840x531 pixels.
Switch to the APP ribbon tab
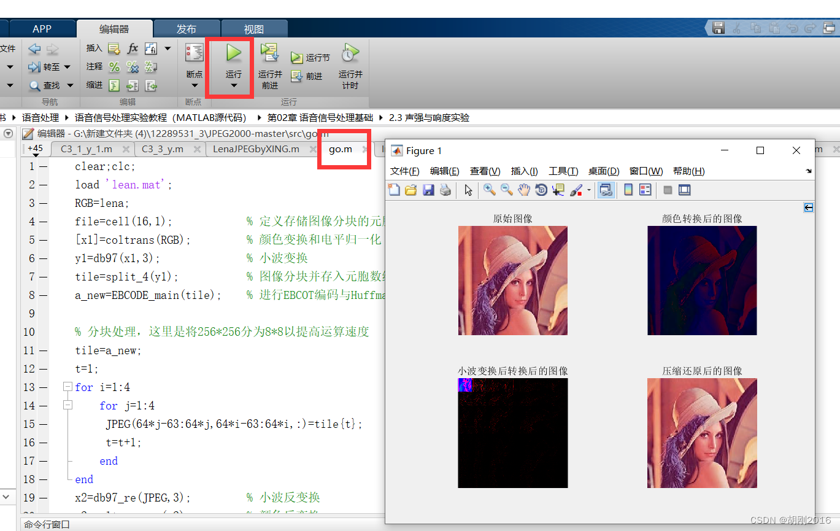pyautogui.click(x=42, y=29)
